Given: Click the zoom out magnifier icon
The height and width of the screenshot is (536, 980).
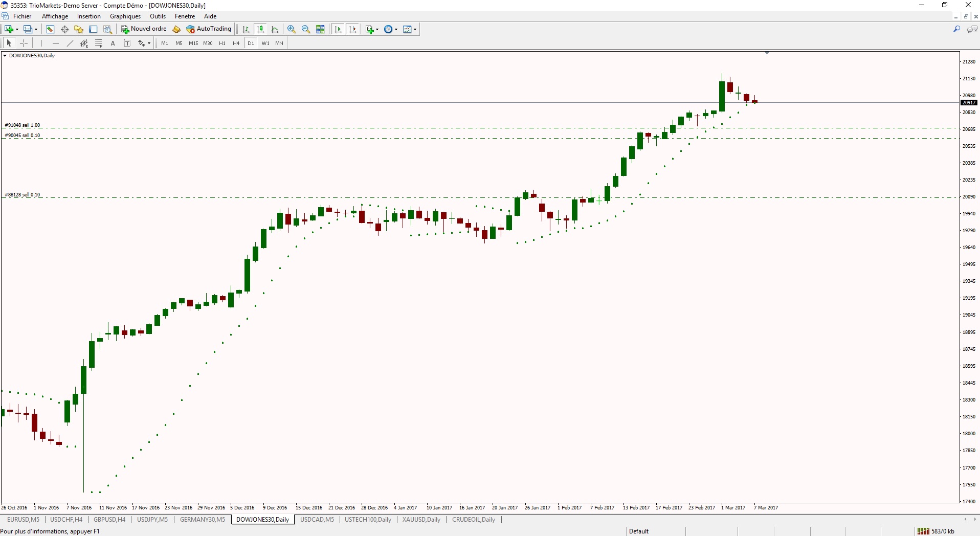Looking at the screenshot, I should point(306,29).
